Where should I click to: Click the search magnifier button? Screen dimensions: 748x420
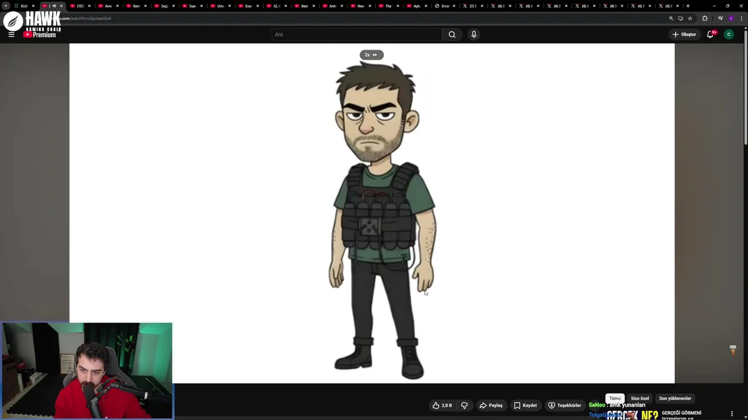click(x=452, y=34)
